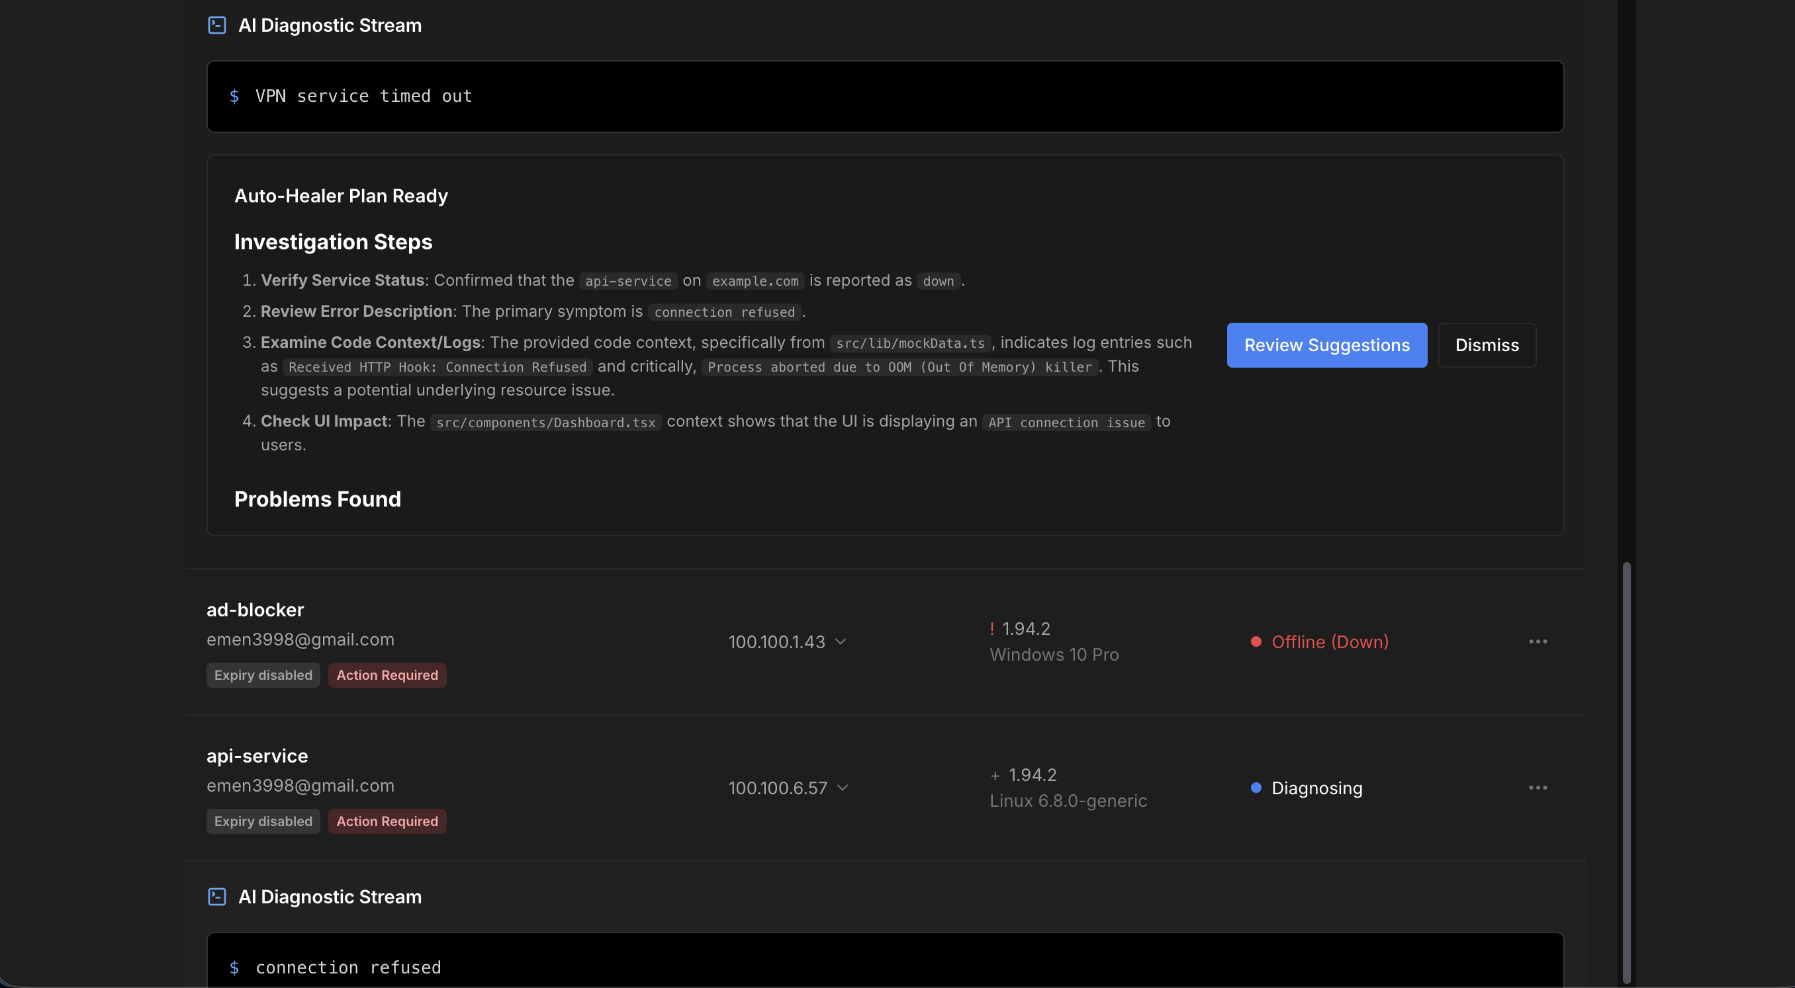Open the three-dot menu for ad-blocker
Viewport: 1795px width, 988px height.
pyautogui.click(x=1537, y=641)
